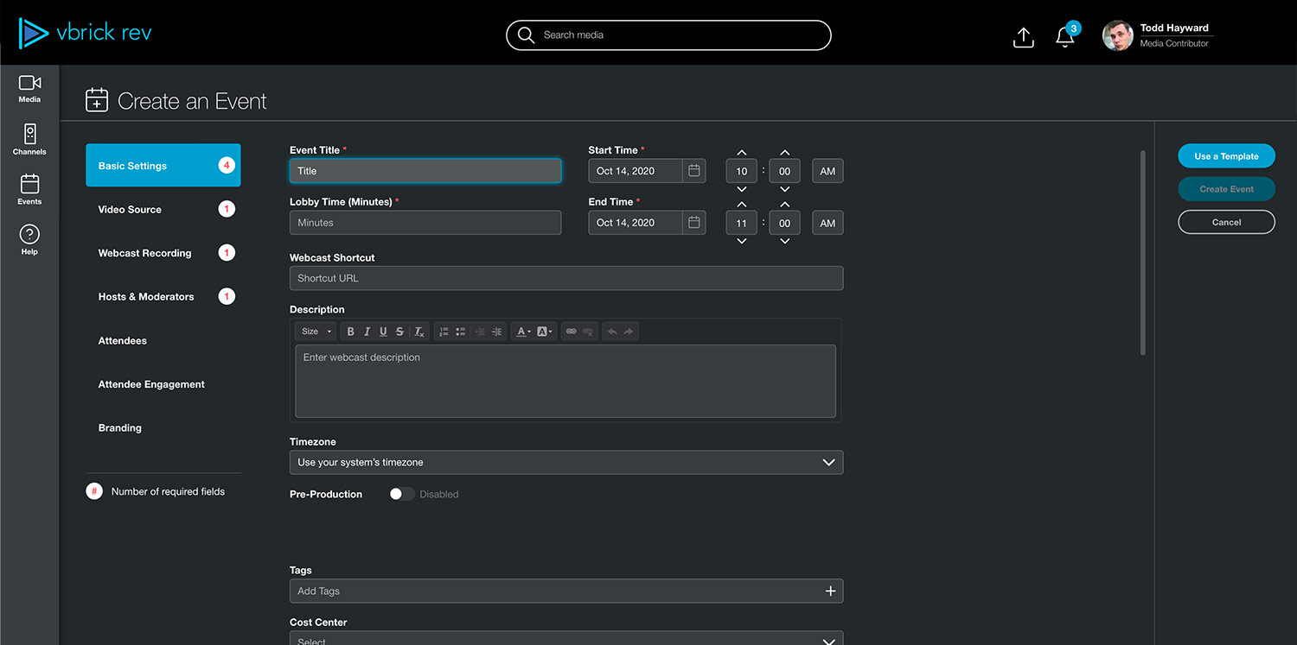
Task: Open the background color dropdown
Action: 545,332
